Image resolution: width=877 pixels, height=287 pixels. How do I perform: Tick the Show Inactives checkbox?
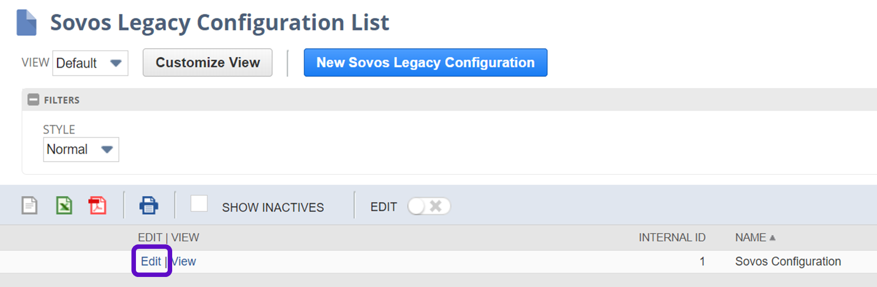pyautogui.click(x=199, y=204)
